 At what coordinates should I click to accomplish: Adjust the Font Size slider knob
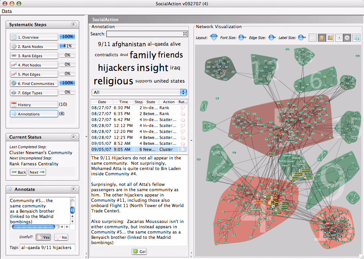tap(242, 37)
